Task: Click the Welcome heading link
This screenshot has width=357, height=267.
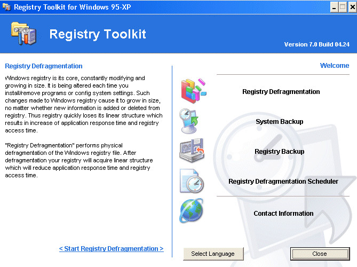Action: point(335,65)
